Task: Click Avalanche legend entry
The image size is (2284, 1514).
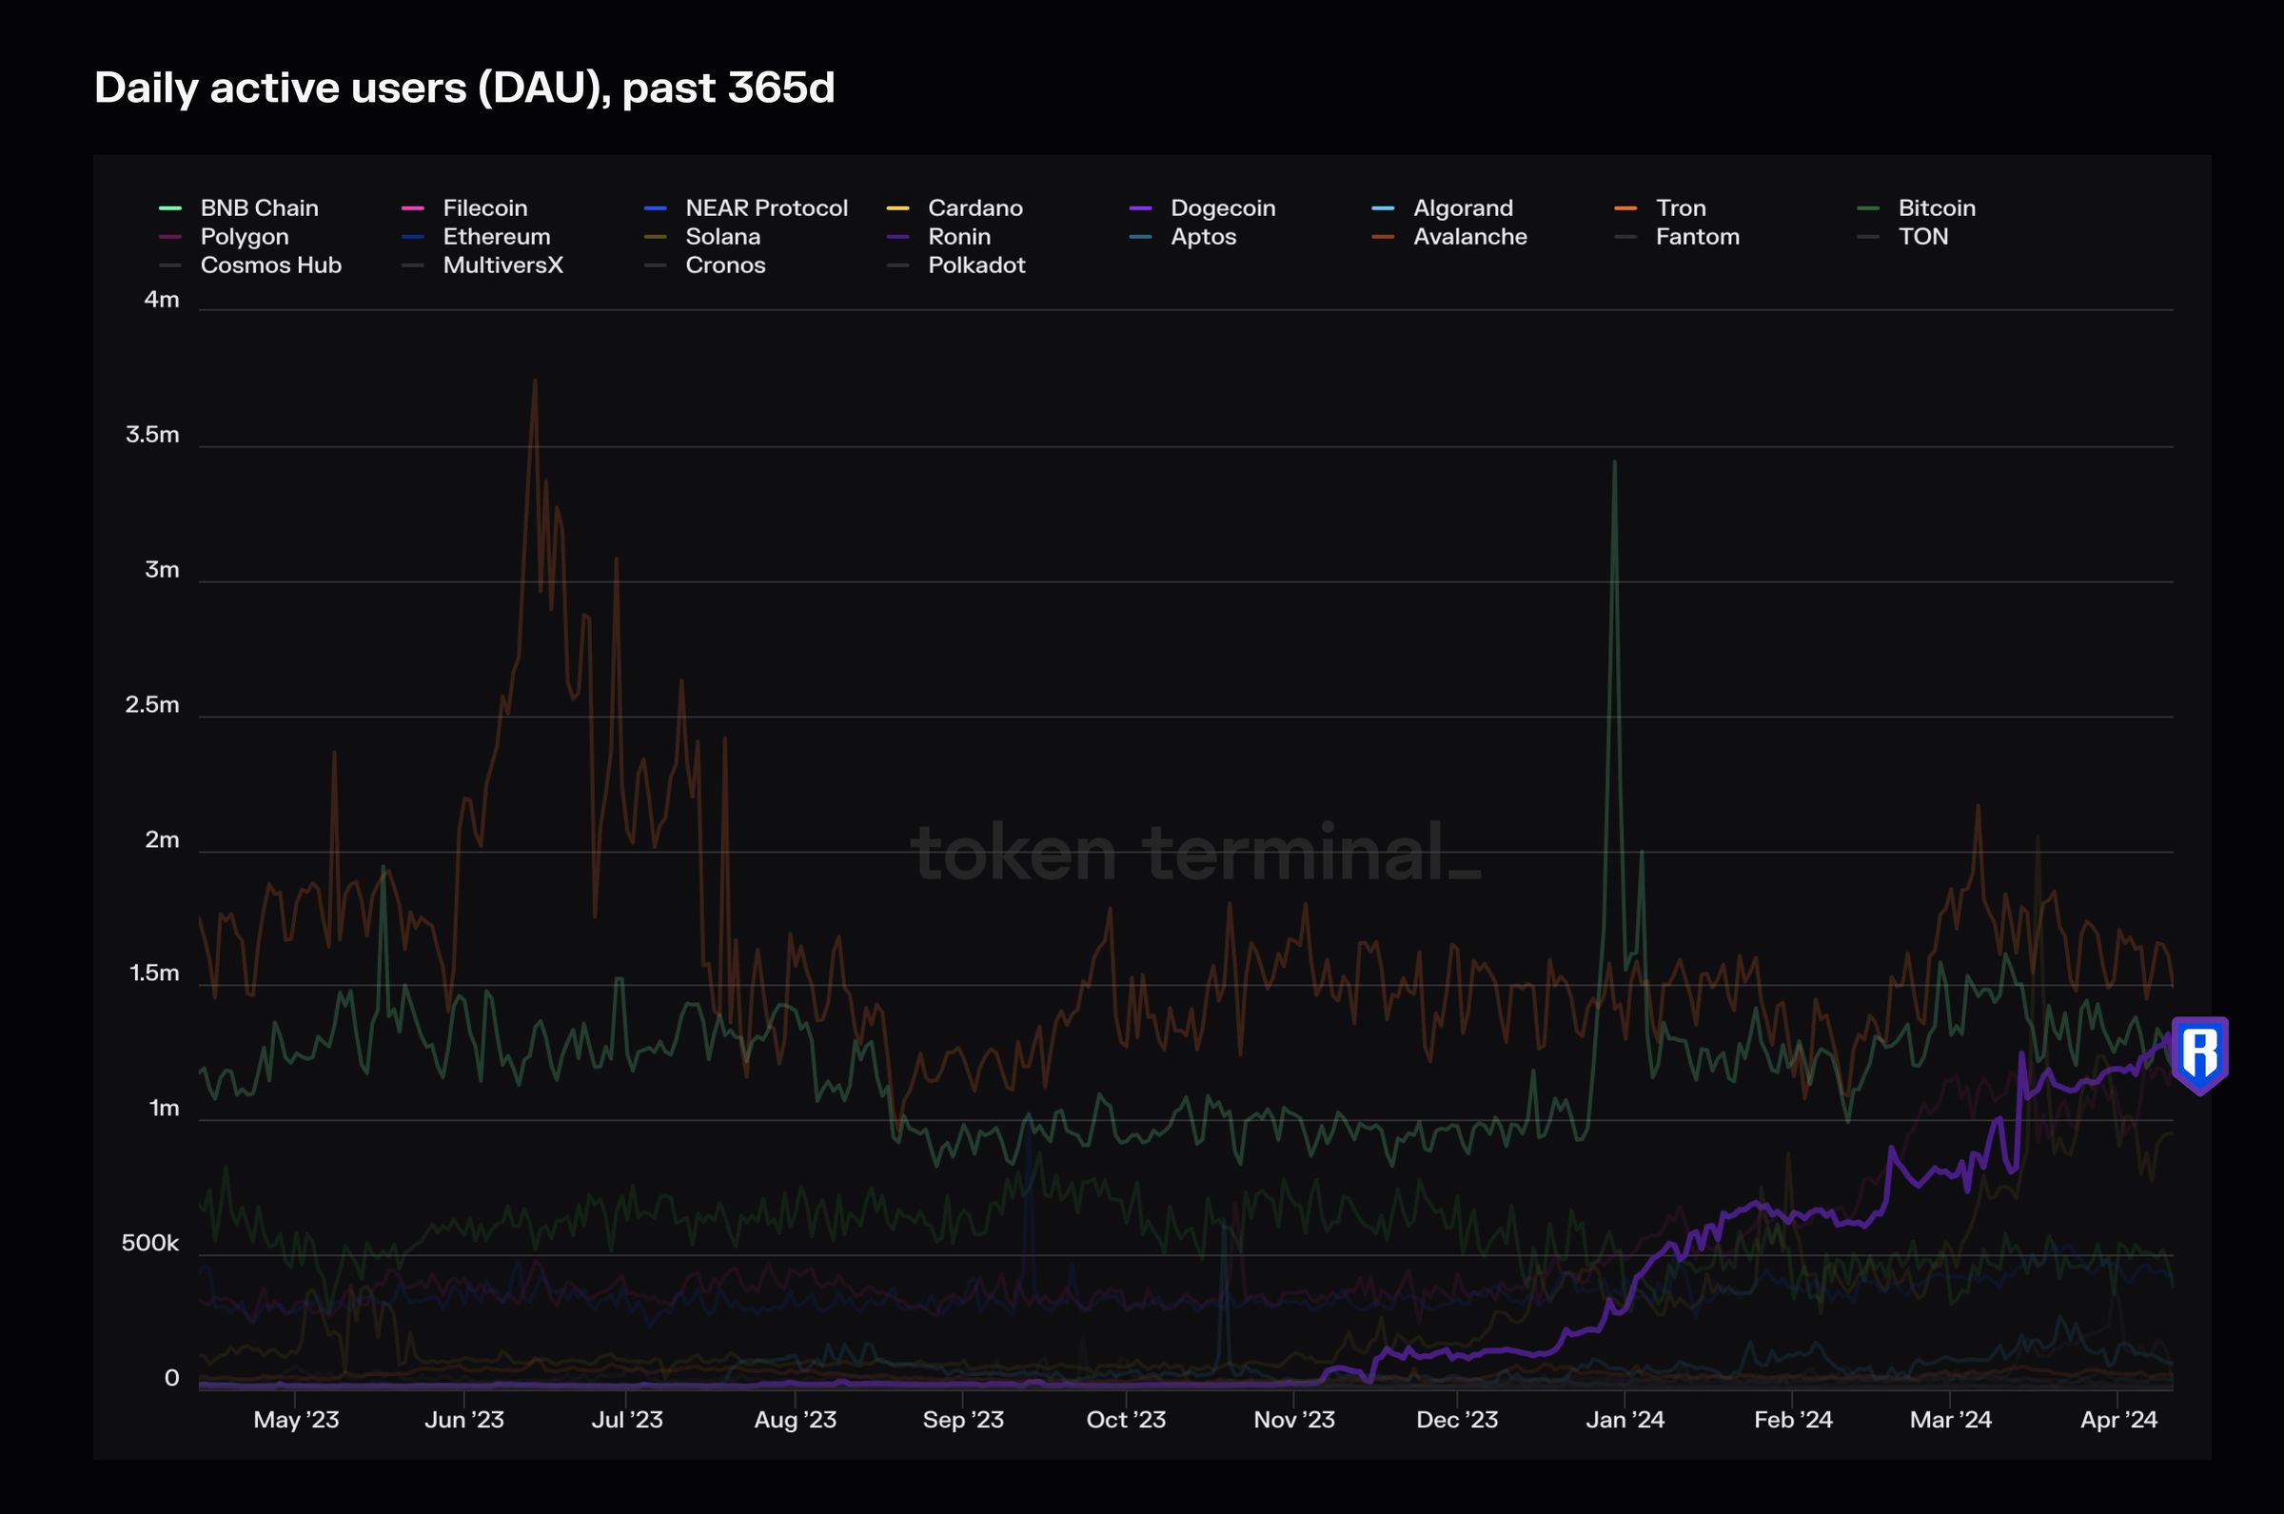Action: coord(1469,237)
